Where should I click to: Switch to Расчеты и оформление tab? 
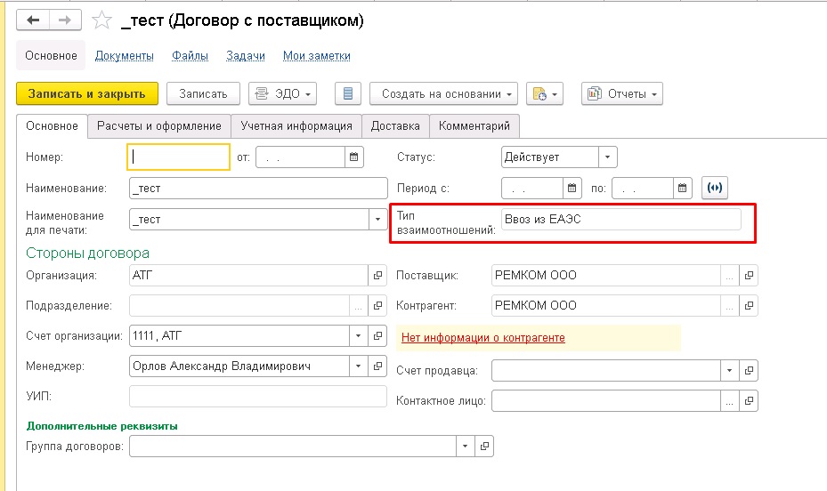coord(159,126)
